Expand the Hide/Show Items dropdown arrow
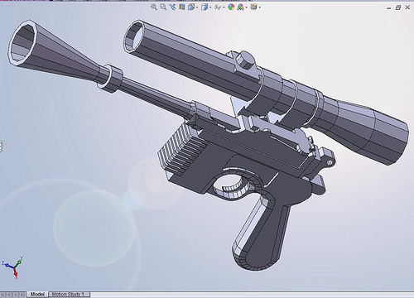 pyautogui.click(x=224, y=7)
